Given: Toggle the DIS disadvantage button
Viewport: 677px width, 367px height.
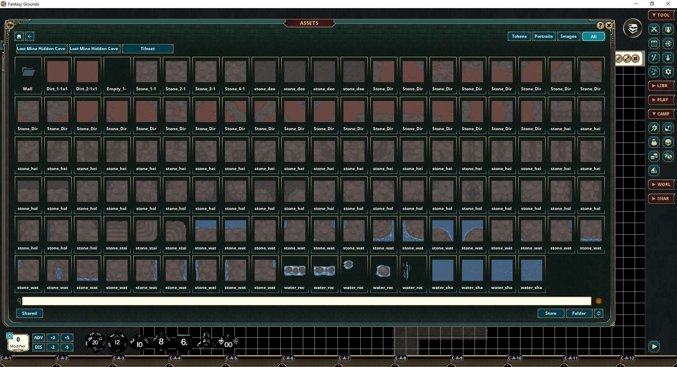Looking at the screenshot, I should click(x=38, y=347).
